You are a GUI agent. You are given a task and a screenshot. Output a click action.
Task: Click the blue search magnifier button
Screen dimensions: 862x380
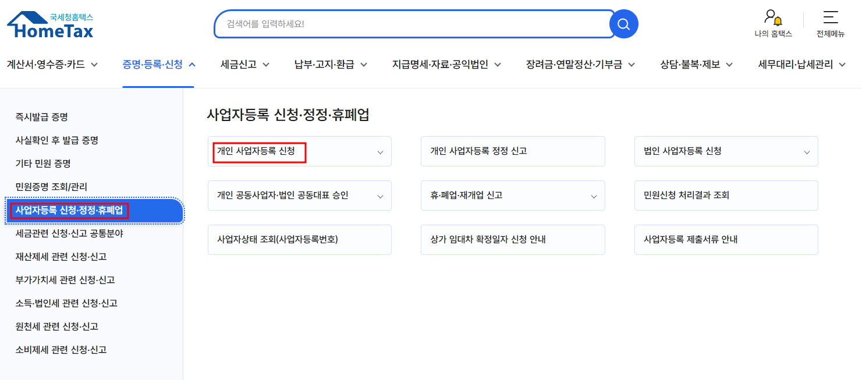pos(623,24)
